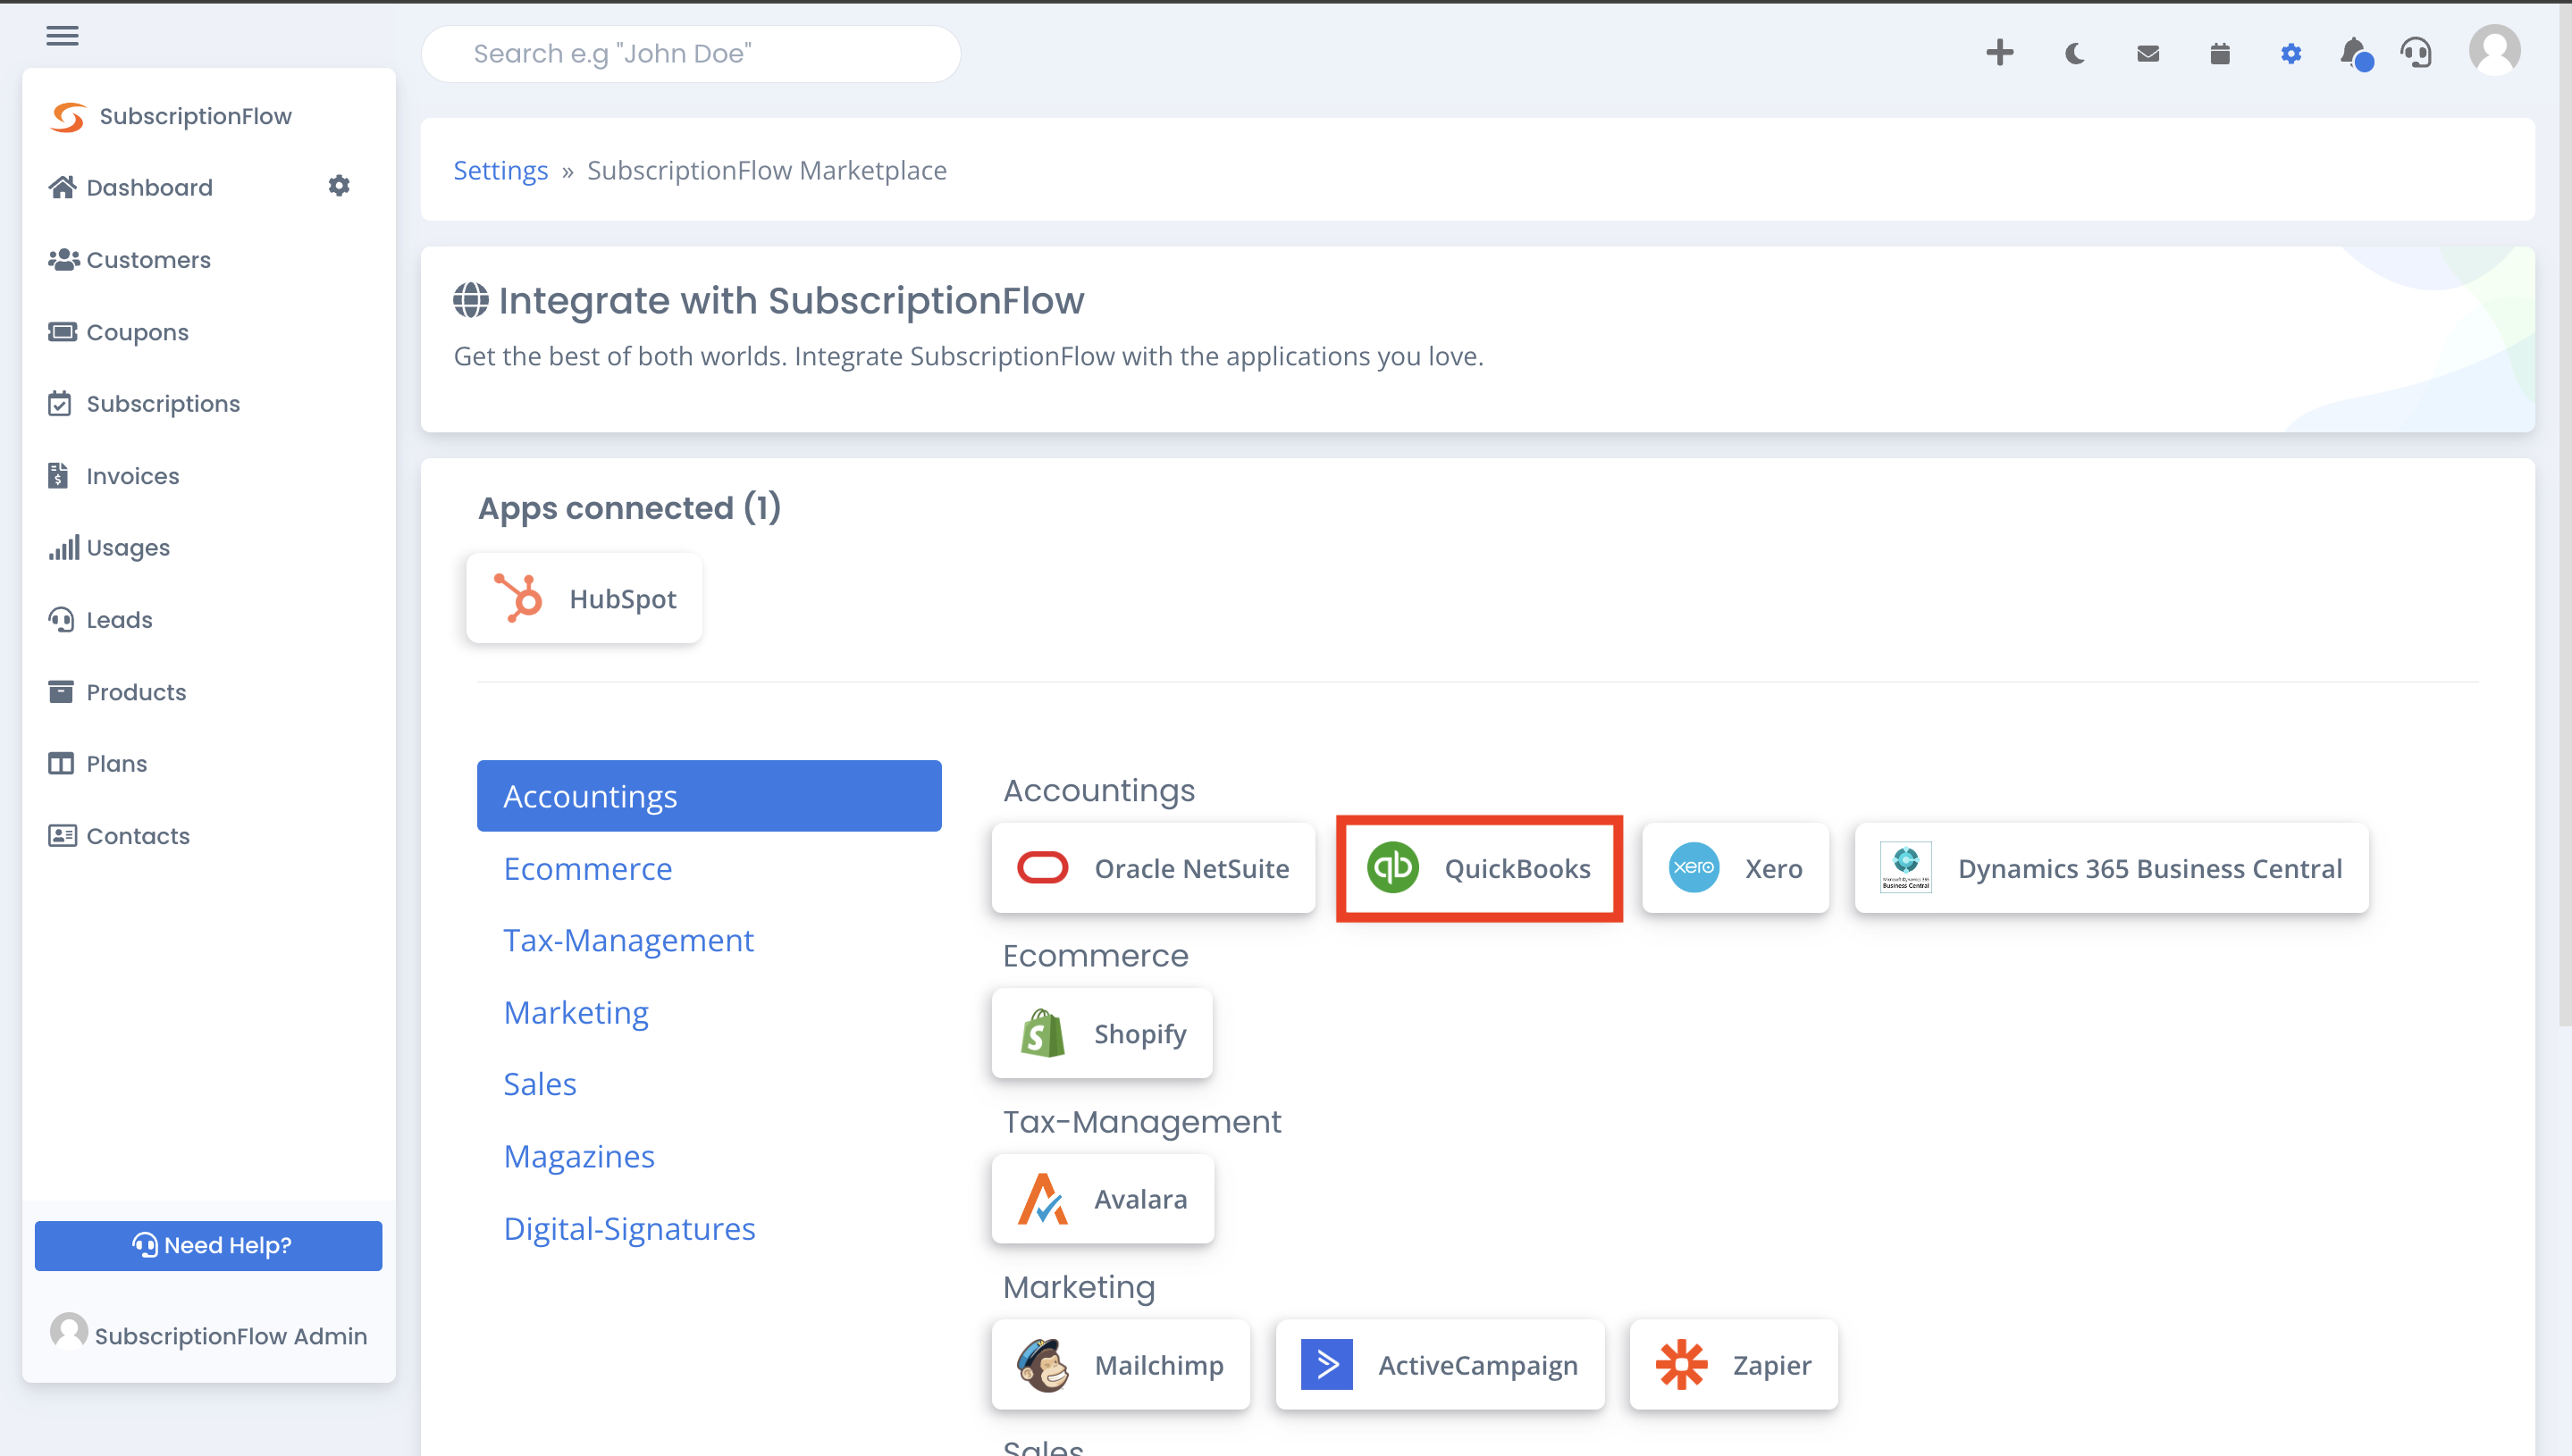Image resolution: width=2572 pixels, height=1456 pixels.
Task: Toggle dark mode moon icon
Action: coord(2075,53)
